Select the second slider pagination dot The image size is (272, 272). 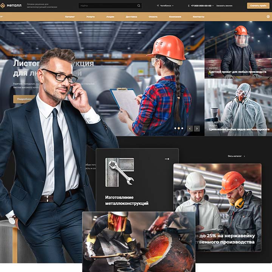click(179, 128)
